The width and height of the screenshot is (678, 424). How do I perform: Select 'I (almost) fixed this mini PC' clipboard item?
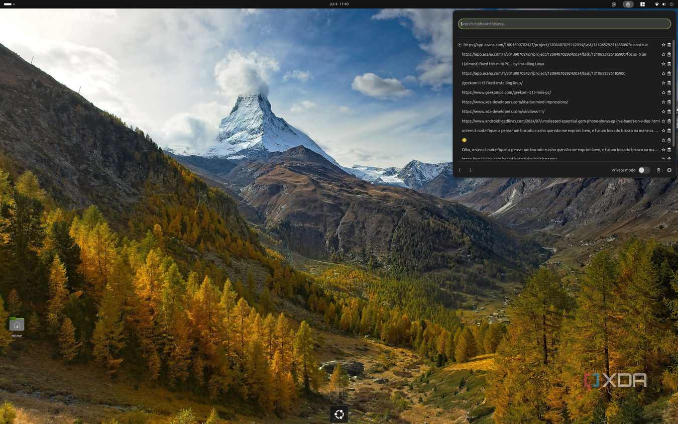point(503,64)
